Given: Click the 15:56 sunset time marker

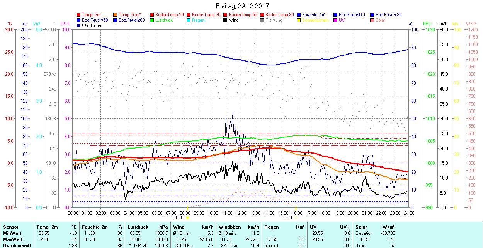Looking at the screenshot, I should tap(288, 217).
